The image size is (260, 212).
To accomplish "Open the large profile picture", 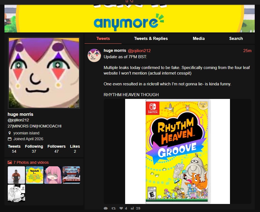I will [x=44, y=73].
